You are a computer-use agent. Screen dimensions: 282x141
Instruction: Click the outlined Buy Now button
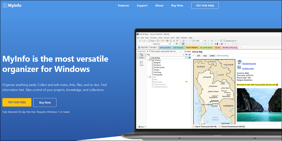click(x=45, y=103)
